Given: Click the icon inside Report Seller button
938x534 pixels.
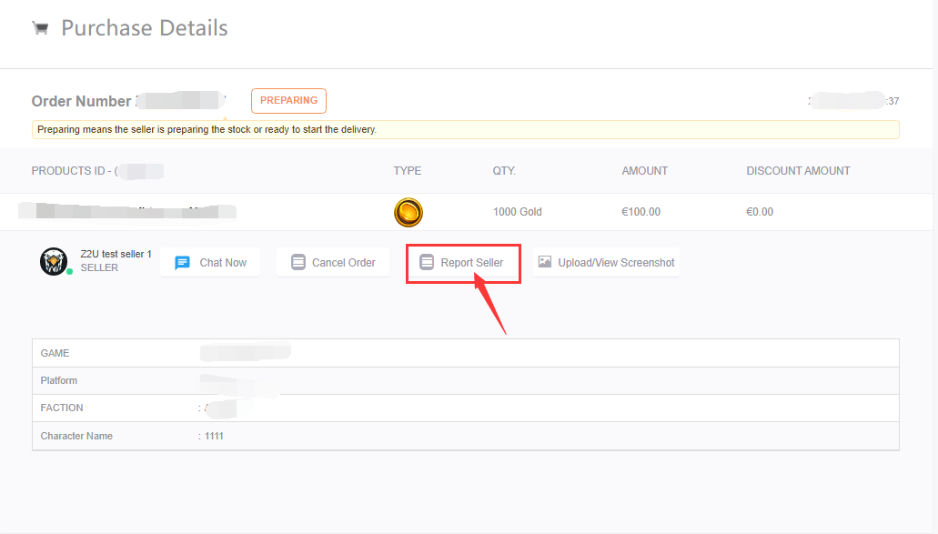Looking at the screenshot, I should [x=427, y=263].
